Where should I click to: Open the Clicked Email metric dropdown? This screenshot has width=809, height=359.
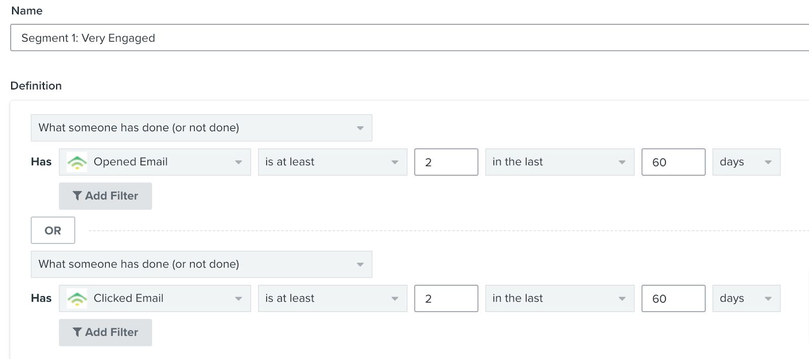pos(155,298)
